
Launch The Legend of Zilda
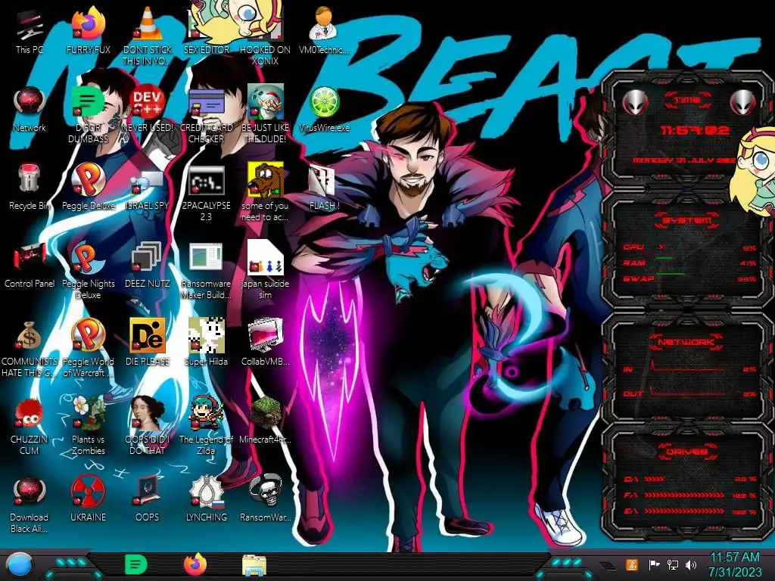pos(206,426)
